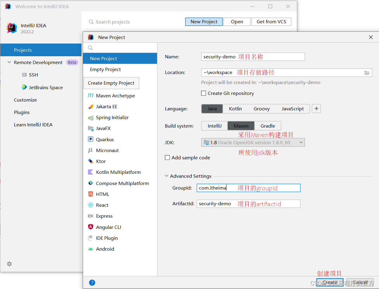Click the Create button
This screenshot has width=379, height=289.
[x=330, y=282]
